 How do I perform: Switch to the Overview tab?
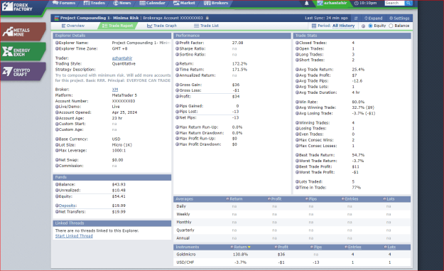[x=73, y=26]
